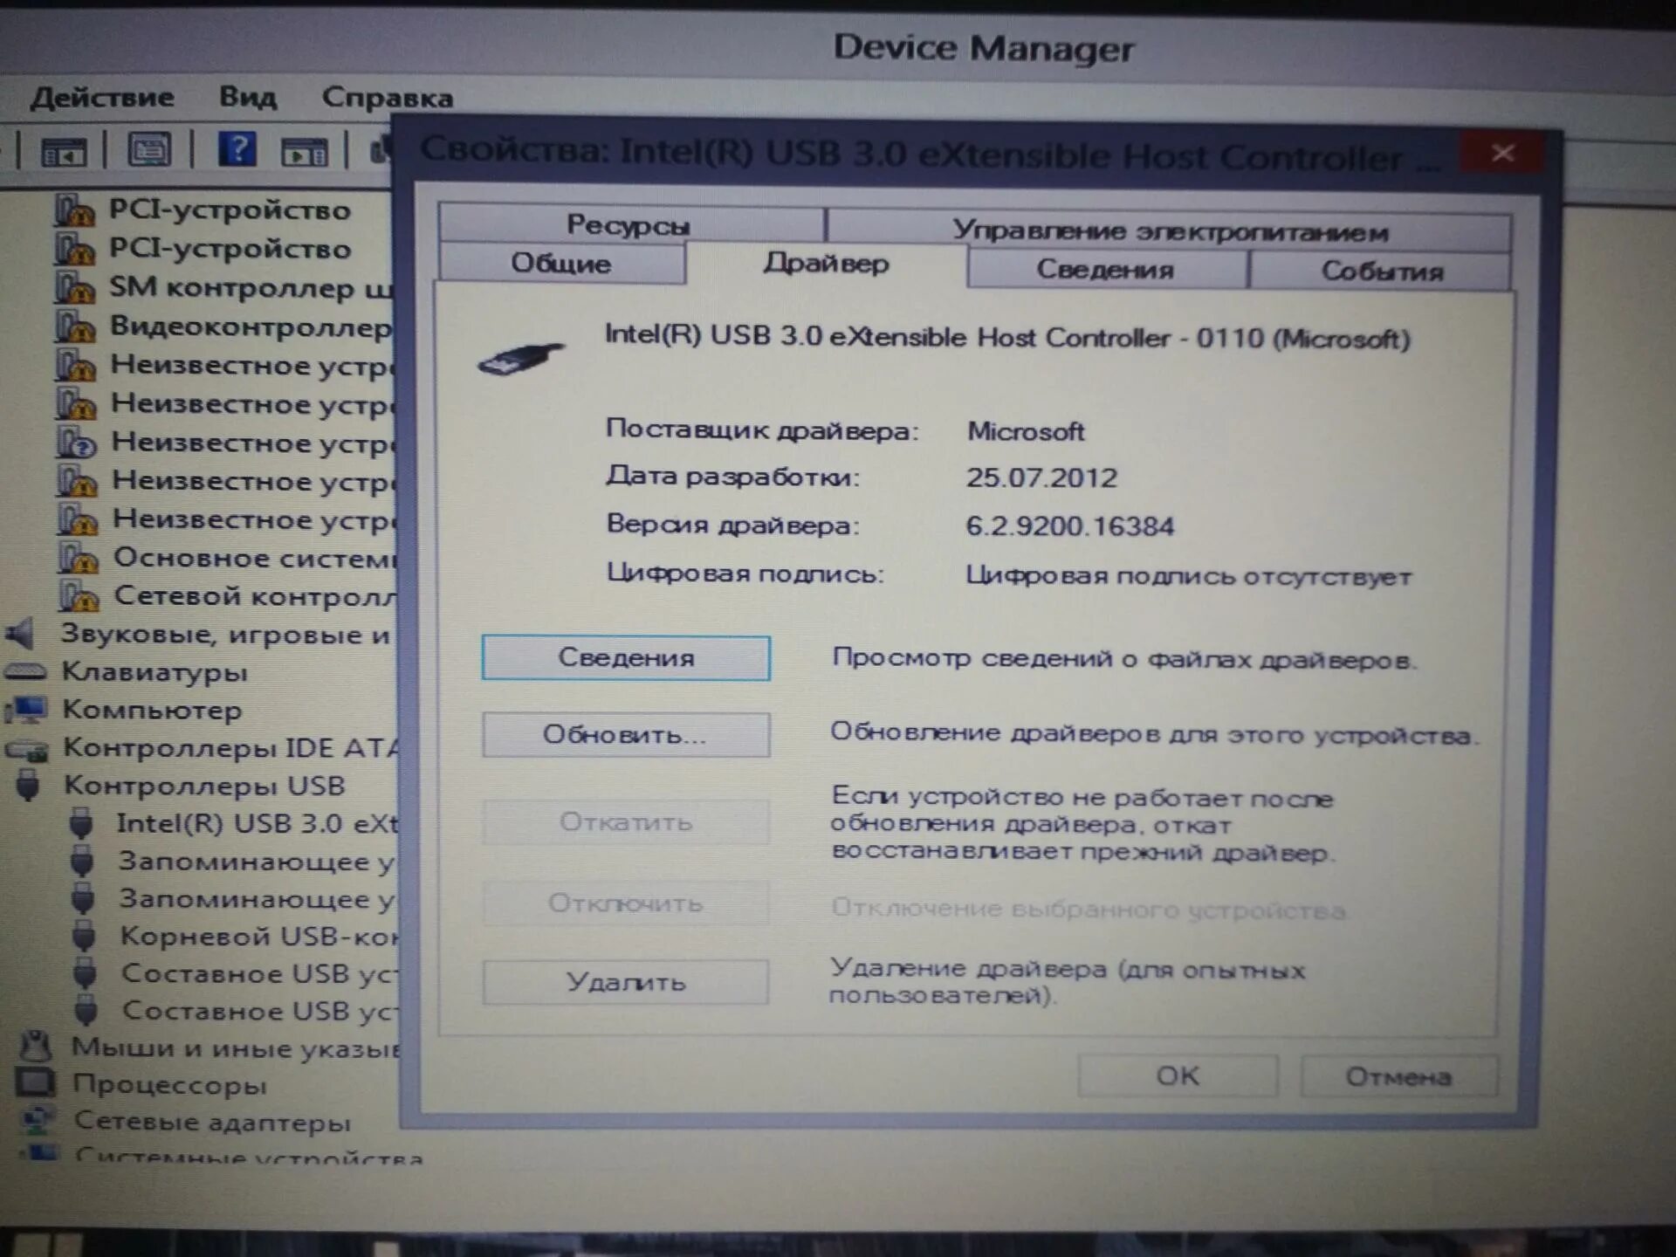1676x1257 pixels.
Task: Click the Microsoft driver provider value
Action: (1026, 431)
